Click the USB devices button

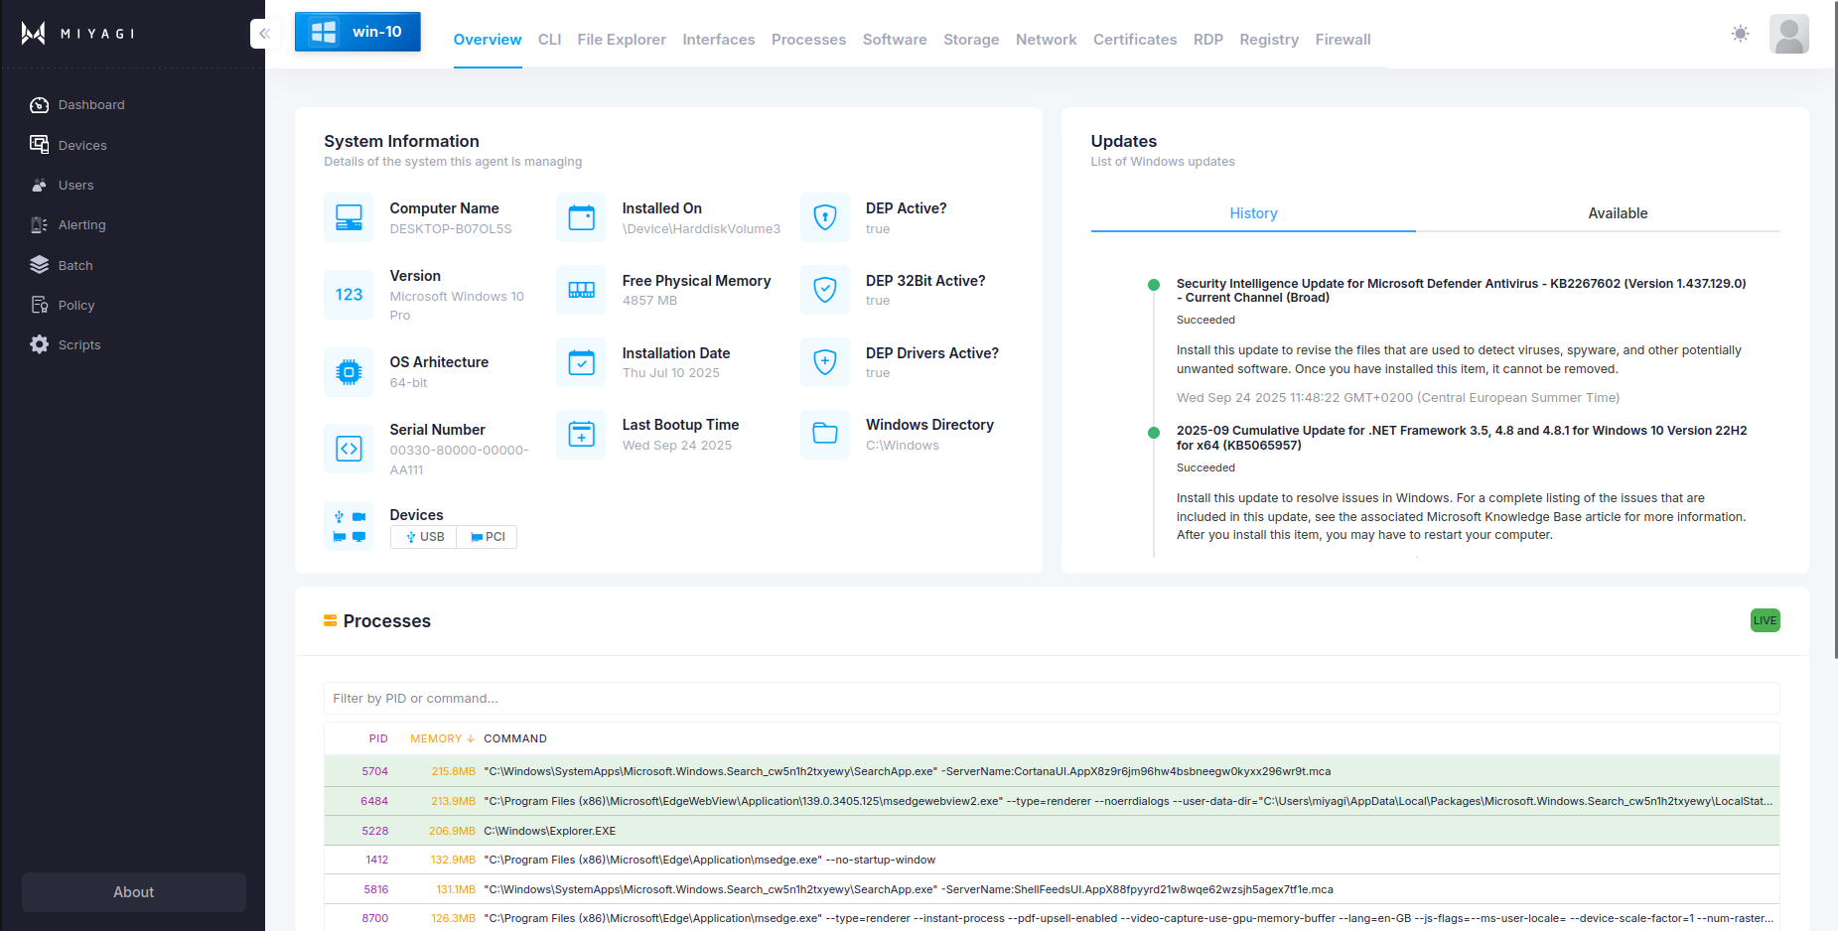424,537
